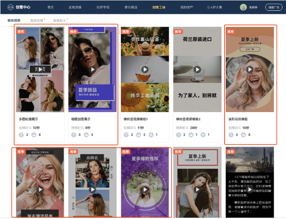Image resolution: width=286 pixels, height=219 pixels.
Task: Open the 横转竖视频模板2 title link
Action: [x=188, y=119]
